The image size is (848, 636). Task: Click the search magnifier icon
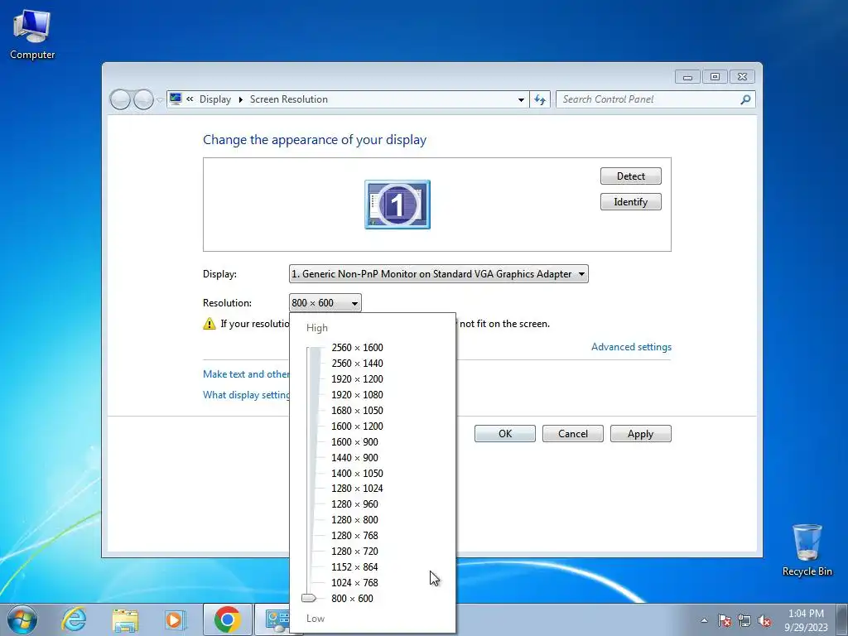(x=745, y=99)
